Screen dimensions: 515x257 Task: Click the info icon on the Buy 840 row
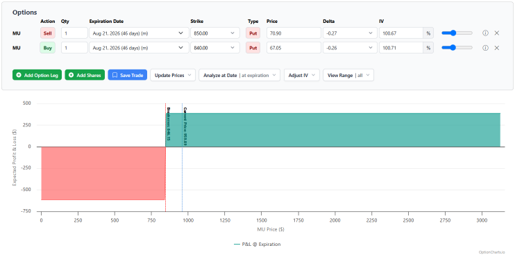[485, 48]
